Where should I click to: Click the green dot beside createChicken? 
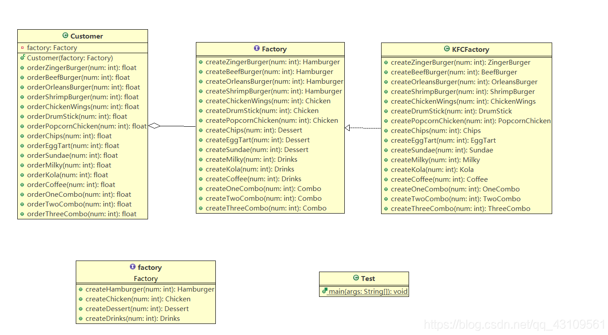click(x=81, y=299)
